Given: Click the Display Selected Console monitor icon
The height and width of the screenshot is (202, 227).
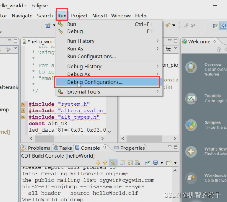Looking at the screenshot, I should pyautogui.click(x=155, y=163).
